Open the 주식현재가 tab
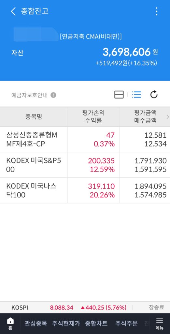 (66, 324)
